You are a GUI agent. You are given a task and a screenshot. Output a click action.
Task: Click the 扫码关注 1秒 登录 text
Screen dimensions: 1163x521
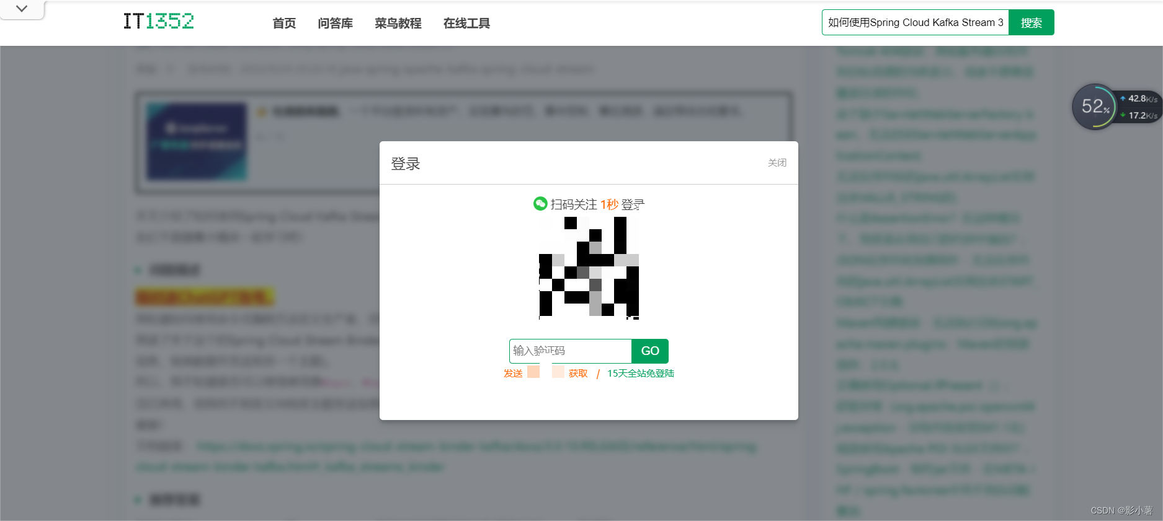(x=597, y=204)
